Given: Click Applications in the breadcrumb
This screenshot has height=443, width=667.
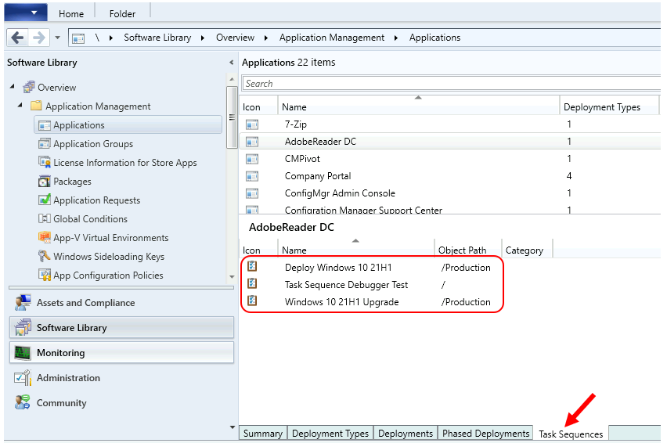Looking at the screenshot, I should tap(434, 38).
